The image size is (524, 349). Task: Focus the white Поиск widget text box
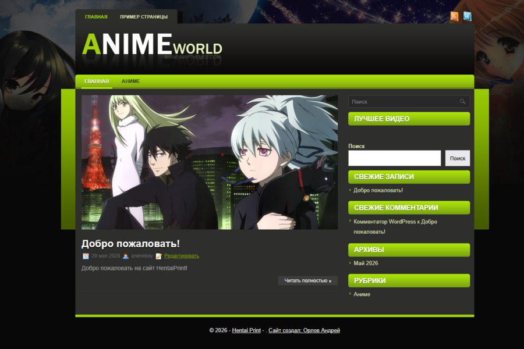395,158
